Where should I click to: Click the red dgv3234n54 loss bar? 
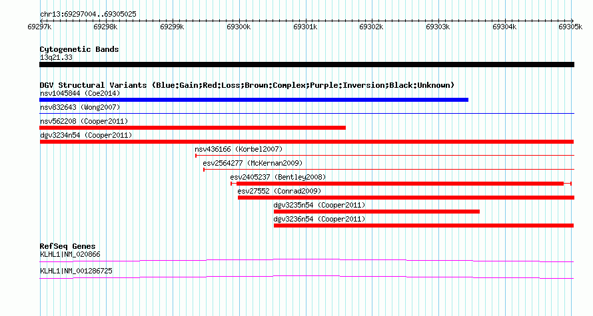tap(306, 142)
